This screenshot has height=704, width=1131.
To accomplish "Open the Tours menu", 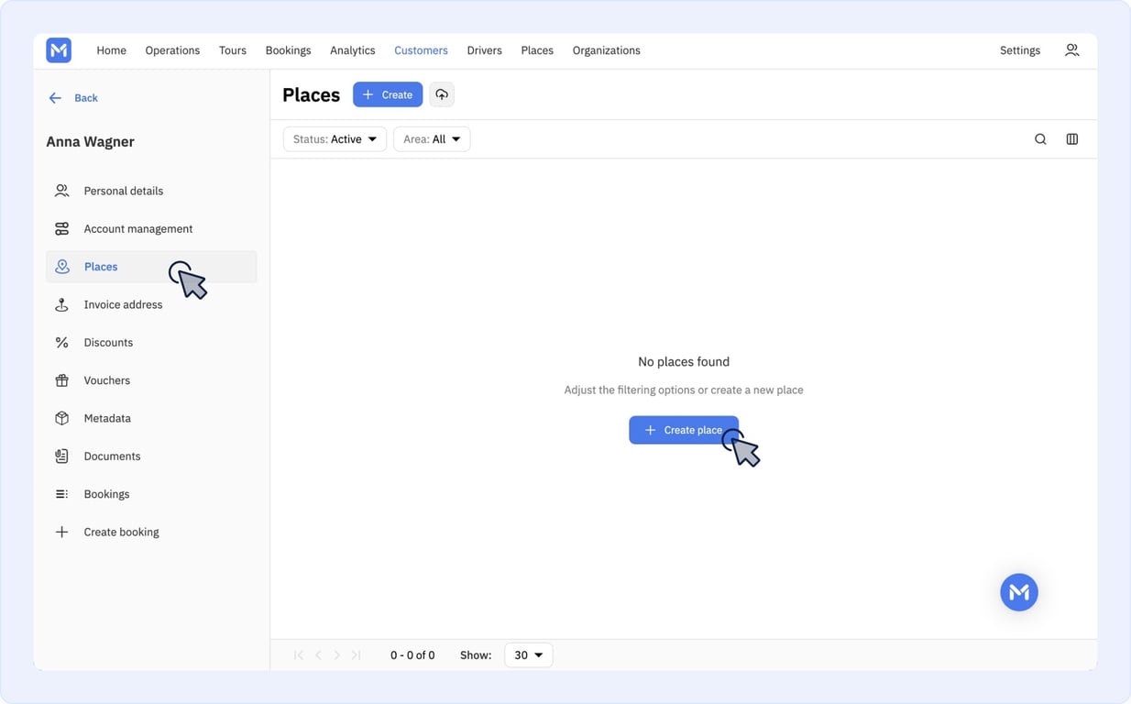I will click(x=233, y=50).
